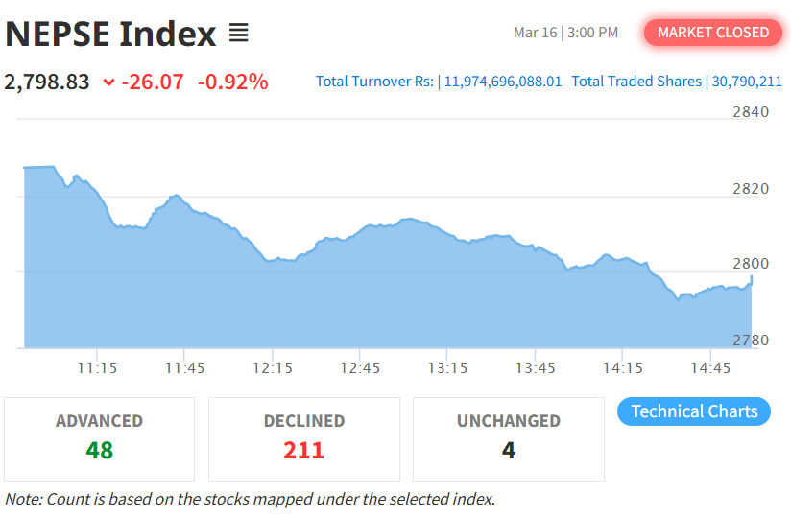This screenshot has width=791, height=517.
Task: Open the menu icon beside NEPSE Index
Action: coord(239,34)
